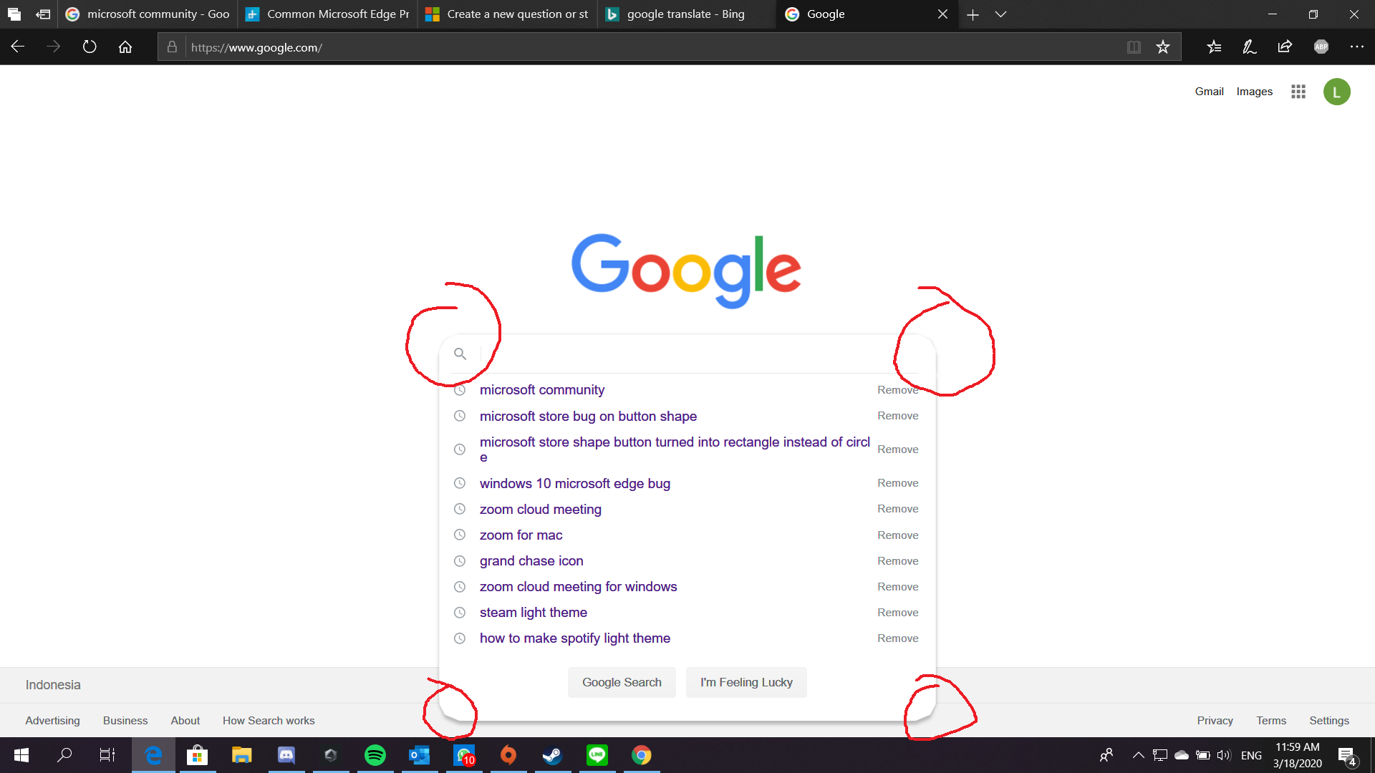Open the Favorites hub icon
This screenshot has height=773, width=1375.
point(1214,47)
